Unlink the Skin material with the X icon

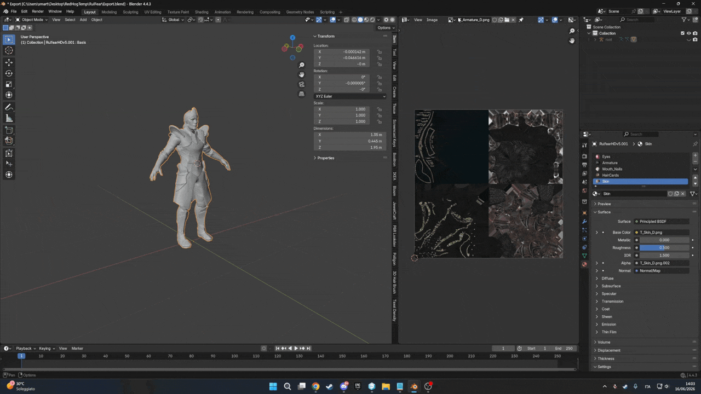(x=682, y=194)
